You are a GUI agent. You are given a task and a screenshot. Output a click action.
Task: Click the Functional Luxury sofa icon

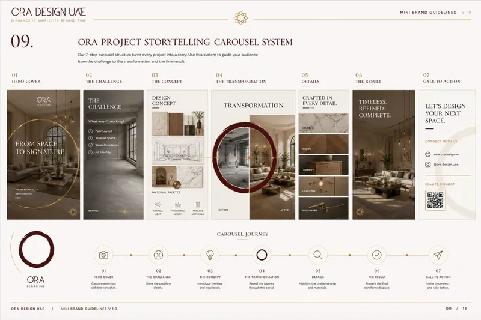177,205
